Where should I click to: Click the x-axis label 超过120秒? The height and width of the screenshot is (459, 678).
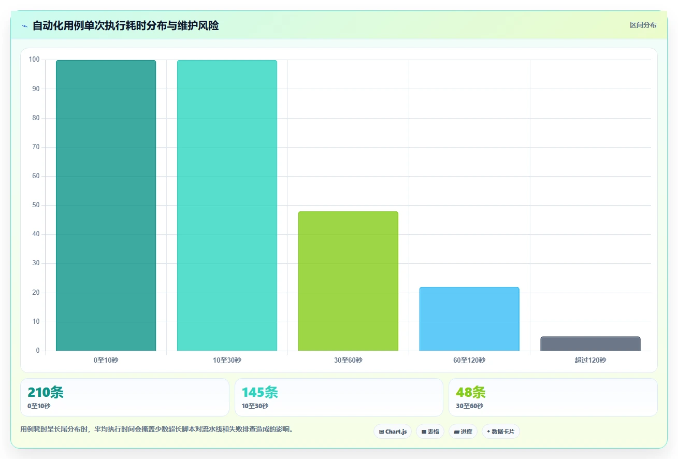(x=590, y=360)
